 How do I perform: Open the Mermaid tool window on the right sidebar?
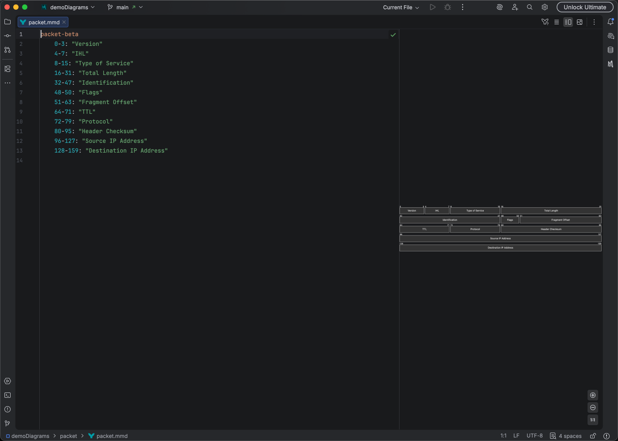pyautogui.click(x=611, y=63)
